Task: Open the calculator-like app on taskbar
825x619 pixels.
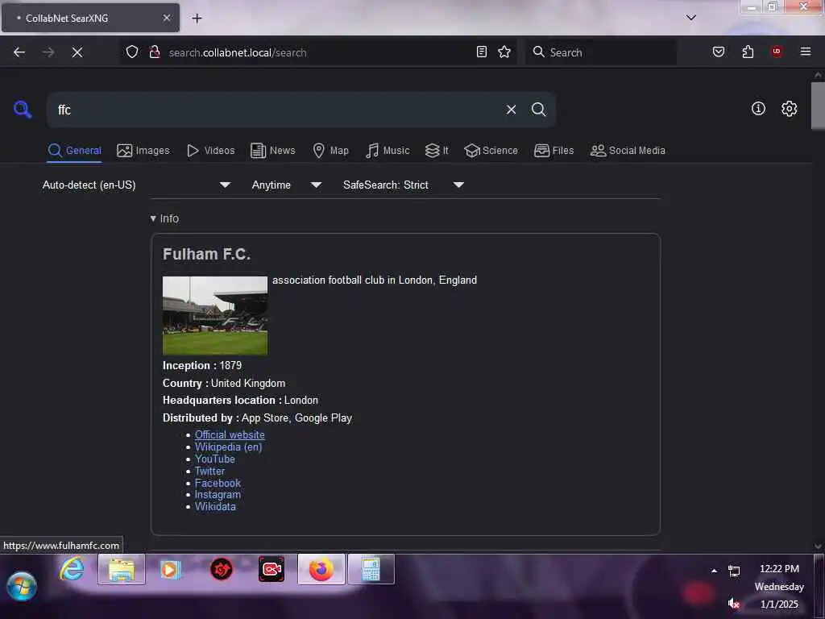Action: [371, 570]
